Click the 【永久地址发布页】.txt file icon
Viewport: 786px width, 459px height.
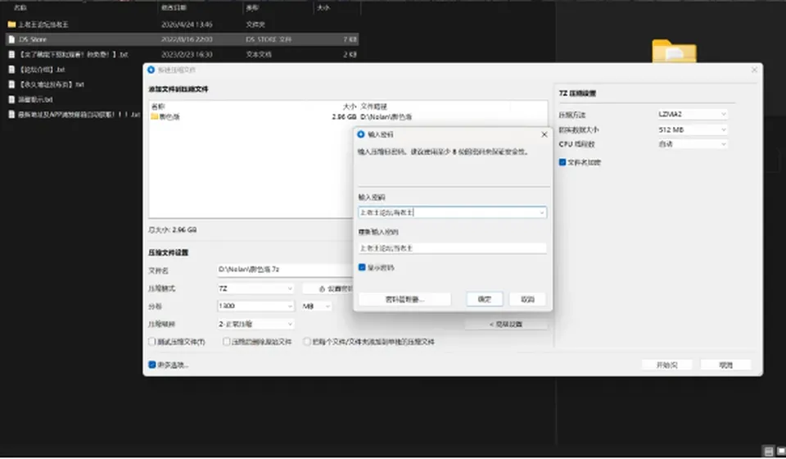click(11, 84)
